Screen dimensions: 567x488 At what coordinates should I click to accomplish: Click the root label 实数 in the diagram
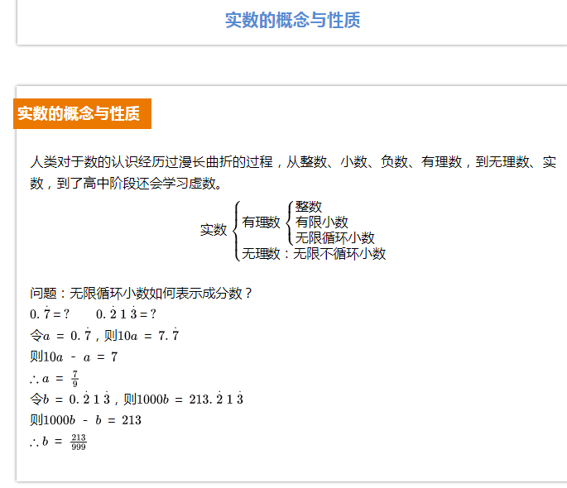(213, 230)
